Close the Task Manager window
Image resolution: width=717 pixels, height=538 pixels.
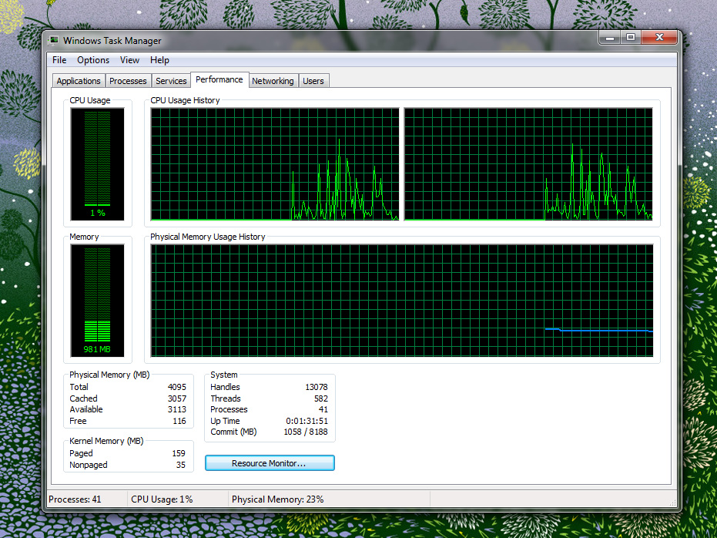click(659, 38)
